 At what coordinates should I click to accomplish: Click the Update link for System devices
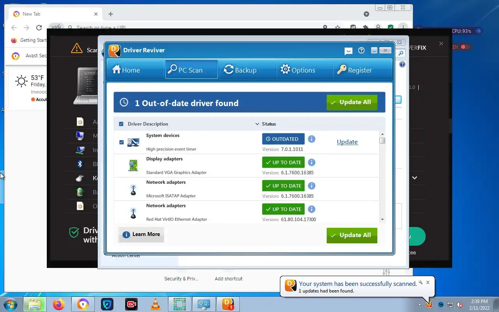(347, 142)
